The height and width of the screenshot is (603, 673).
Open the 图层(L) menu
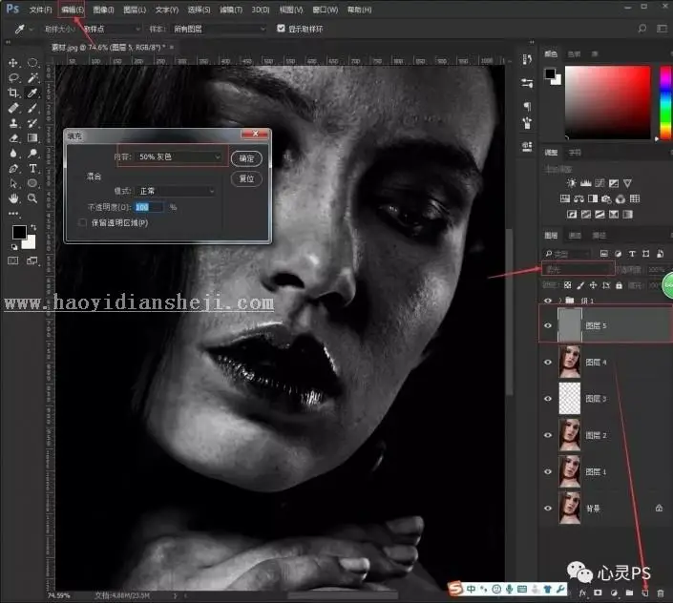[135, 10]
